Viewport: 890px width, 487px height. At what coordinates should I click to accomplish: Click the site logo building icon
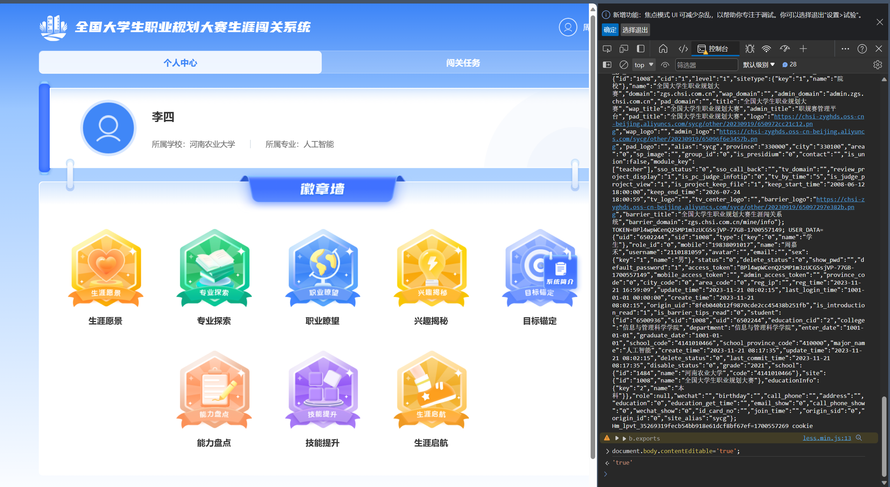pos(53,28)
